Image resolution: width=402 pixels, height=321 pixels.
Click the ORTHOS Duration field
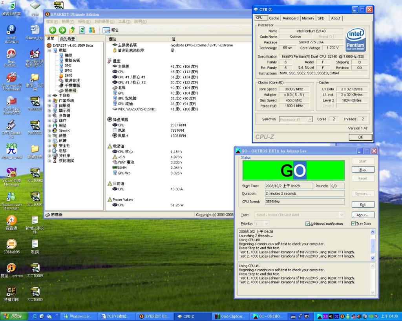305,194
